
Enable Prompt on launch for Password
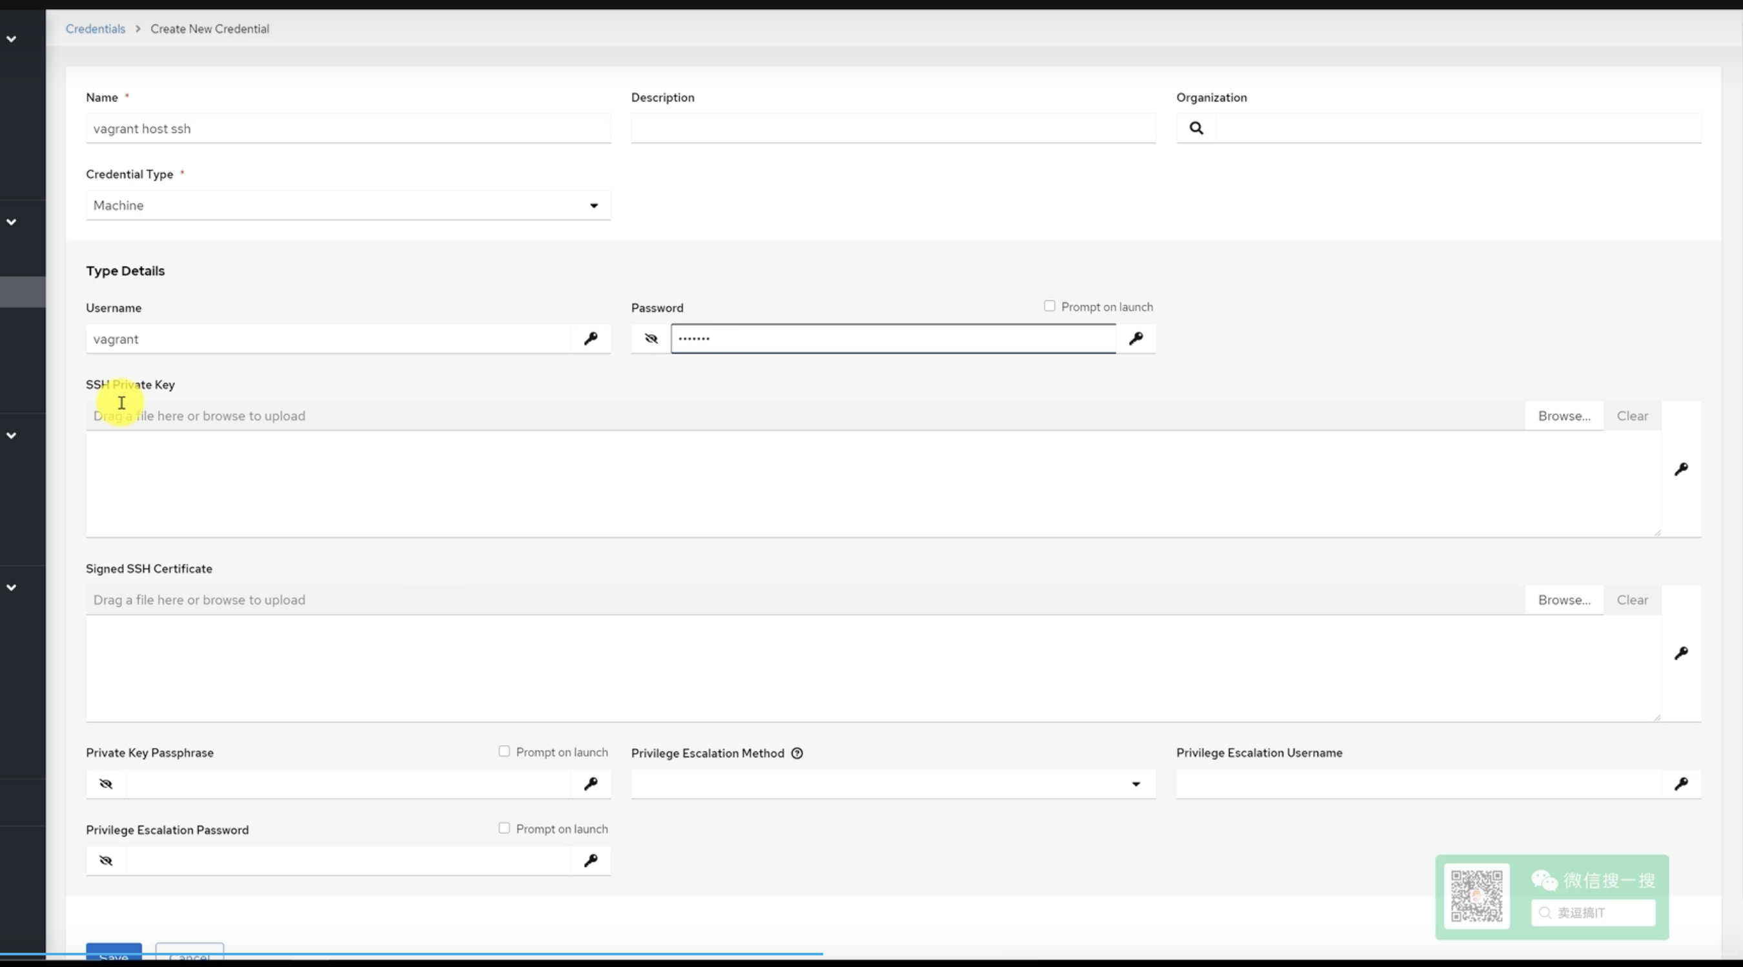1050,306
